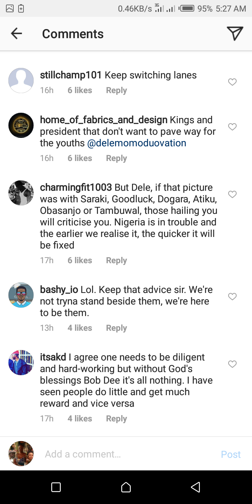Open itsakd username profile link

[53, 357]
